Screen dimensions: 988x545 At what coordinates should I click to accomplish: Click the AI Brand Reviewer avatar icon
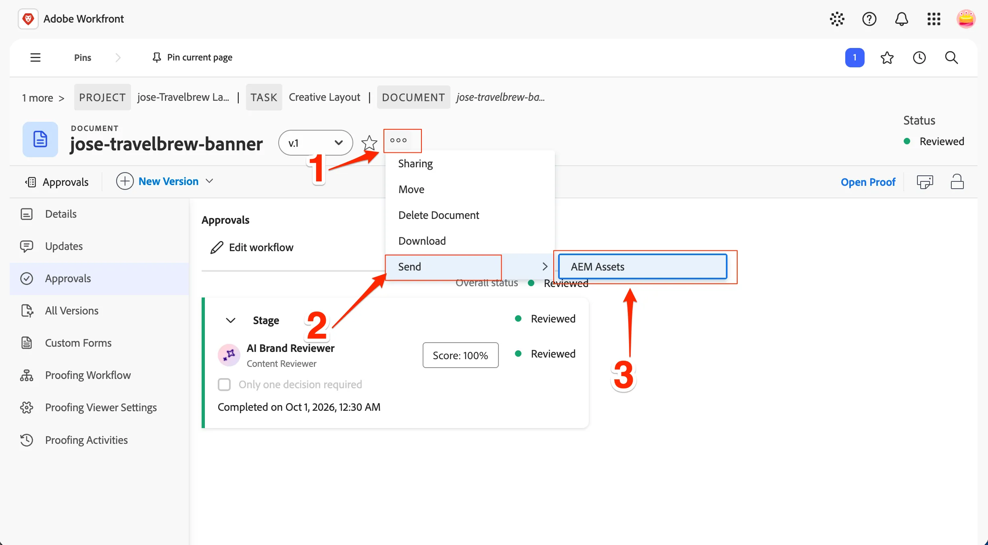coord(229,355)
